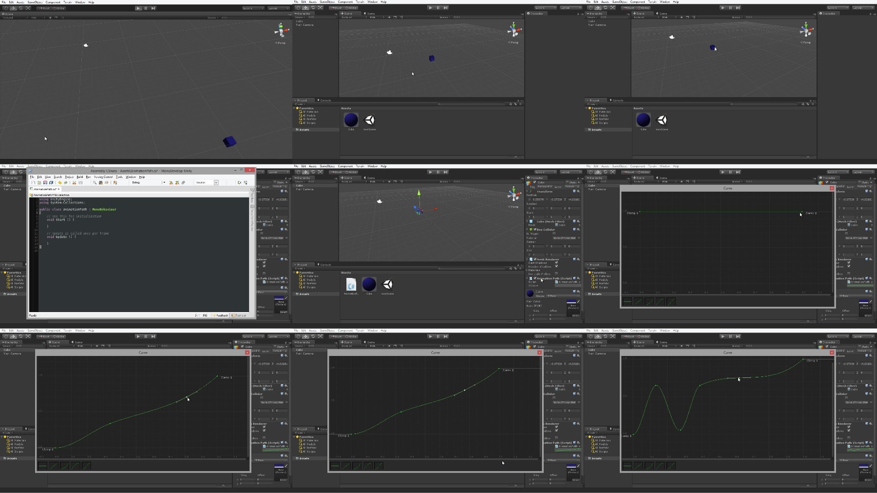Open Mesh Renderer gear menu in move-gizmo frame

pos(578,259)
